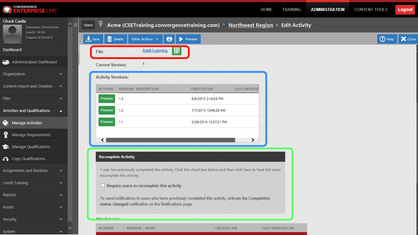Preview activity version 1.3
This screenshot has width=418, height=235.
[x=107, y=99]
